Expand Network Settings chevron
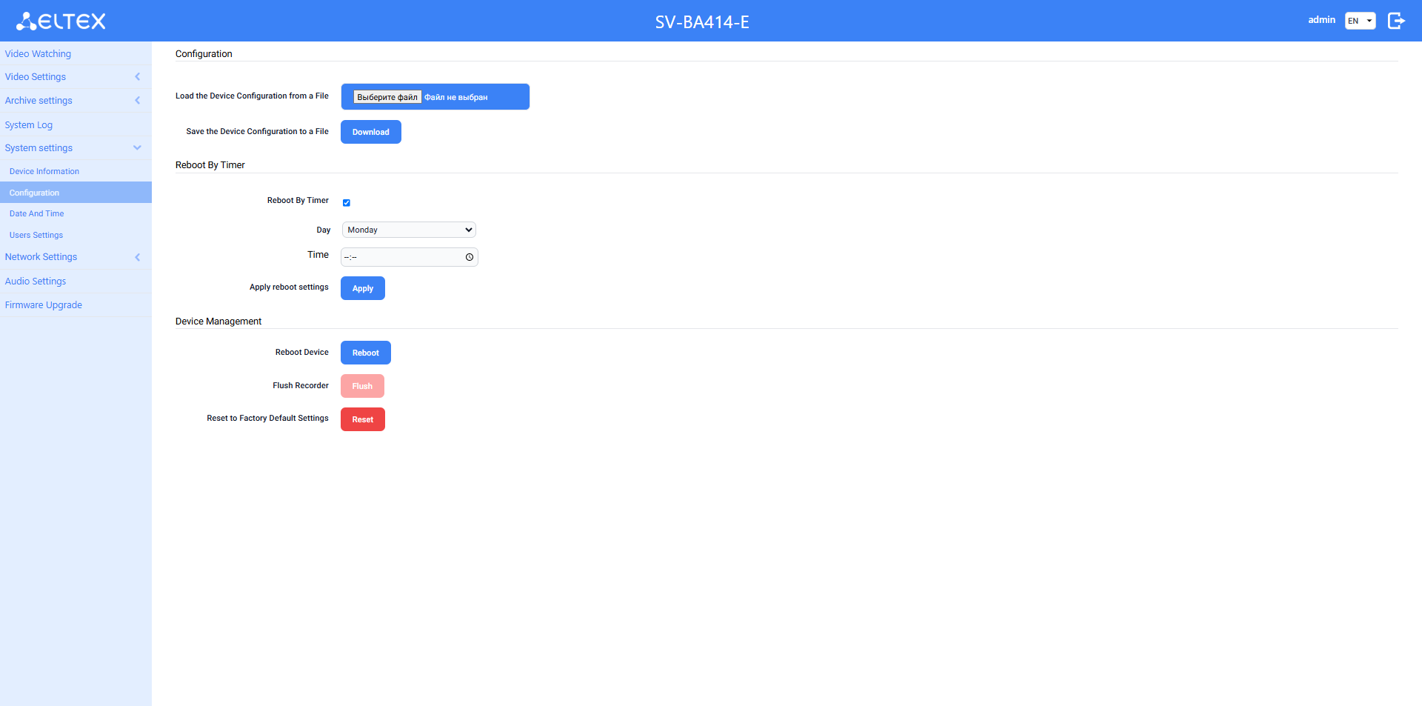Screen dimensions: 1422x706 (137, 257)
